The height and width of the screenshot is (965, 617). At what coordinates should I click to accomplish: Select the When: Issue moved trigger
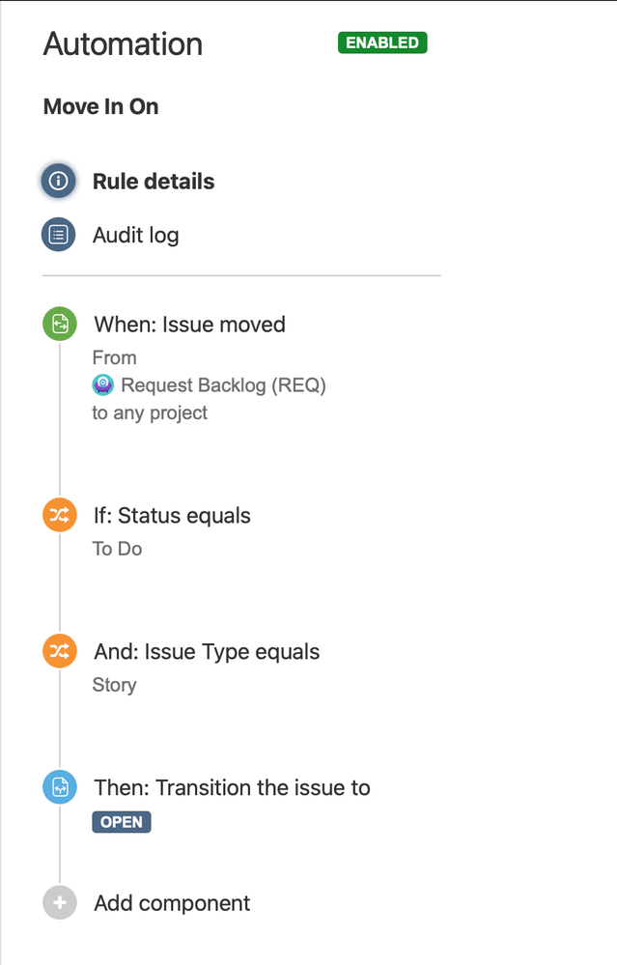tap(189, 325)
